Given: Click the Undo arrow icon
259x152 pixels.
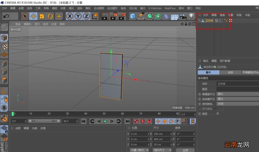Looking at the screenshot, I should 6,16.
